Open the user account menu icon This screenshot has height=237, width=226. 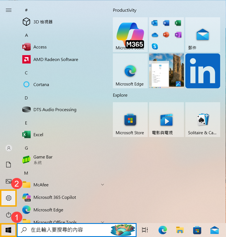point(9,148)
